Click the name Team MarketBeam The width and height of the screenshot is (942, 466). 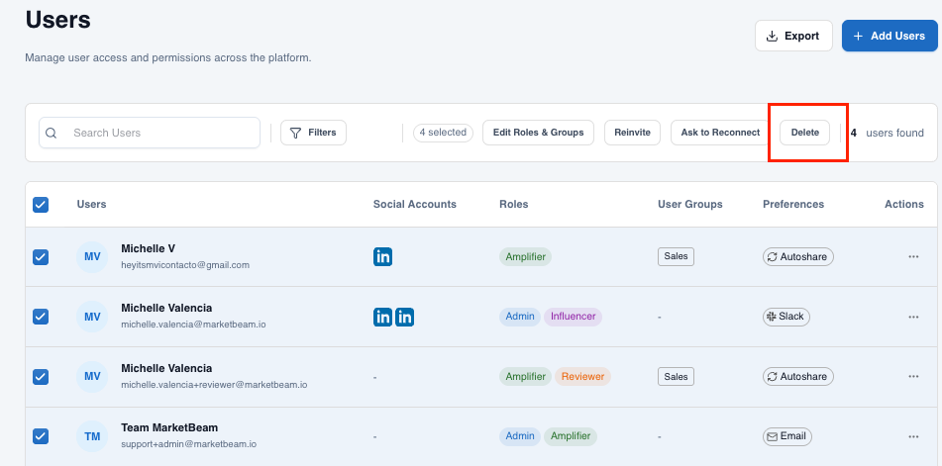(169, 428)
